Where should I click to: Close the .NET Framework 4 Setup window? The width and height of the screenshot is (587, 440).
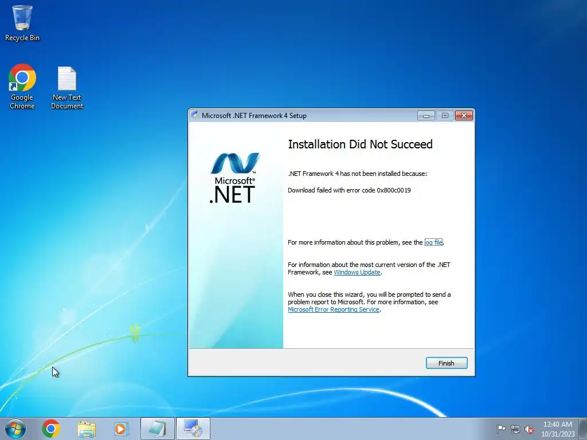point(464,116)
